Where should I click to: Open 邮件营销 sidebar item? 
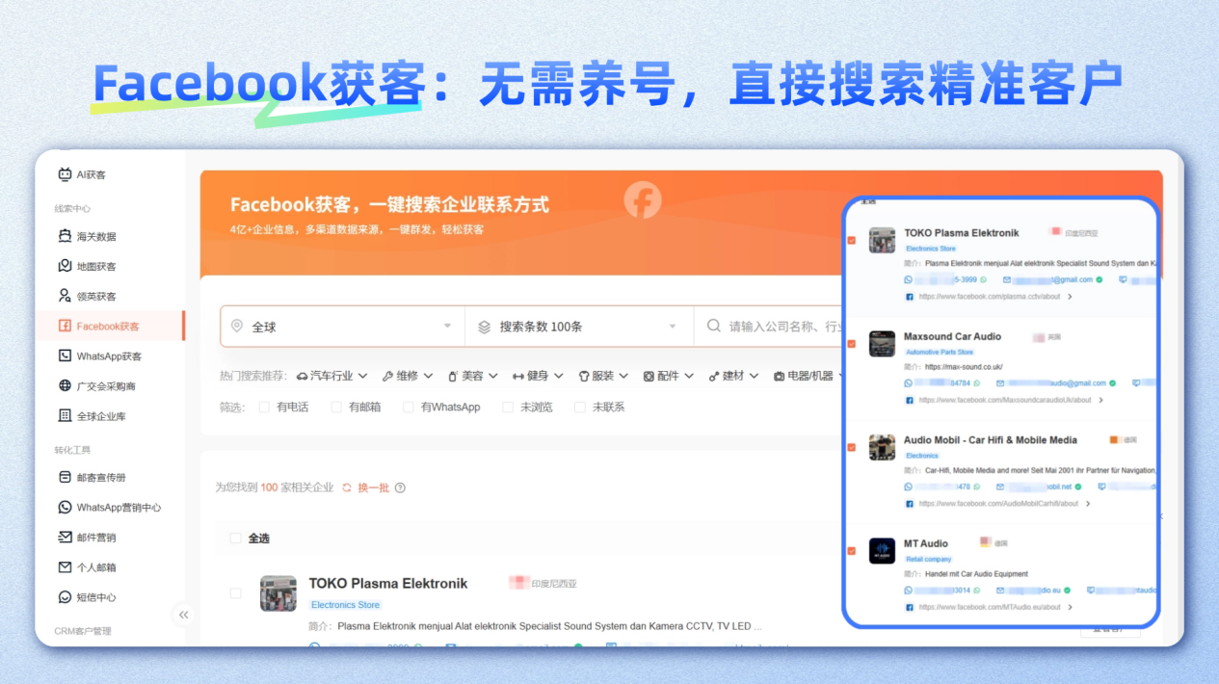click(x=88, y=537)
